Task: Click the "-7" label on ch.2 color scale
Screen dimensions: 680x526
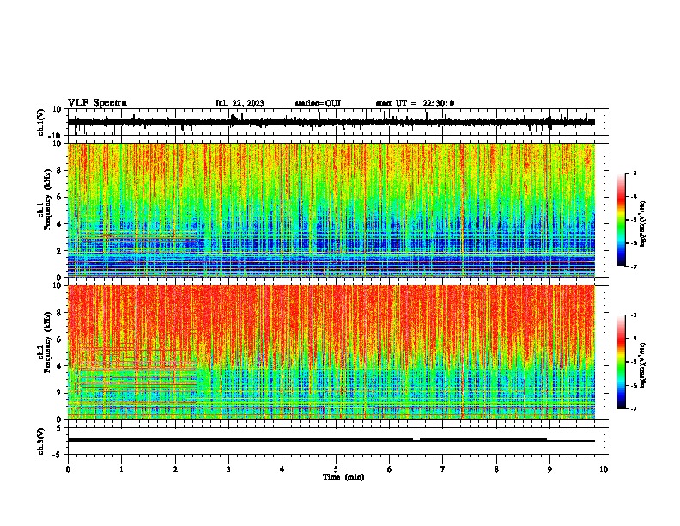Action: (634, 408)
